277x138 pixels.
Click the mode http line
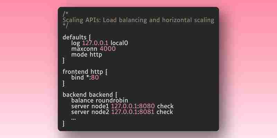click(87, 55)
